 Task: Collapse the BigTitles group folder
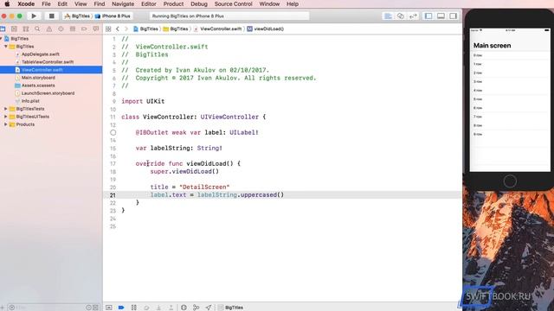pos(6,46)
